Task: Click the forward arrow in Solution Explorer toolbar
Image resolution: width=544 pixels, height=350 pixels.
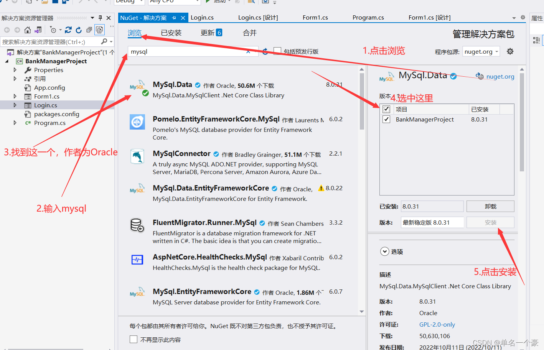Action: point(17,30)
